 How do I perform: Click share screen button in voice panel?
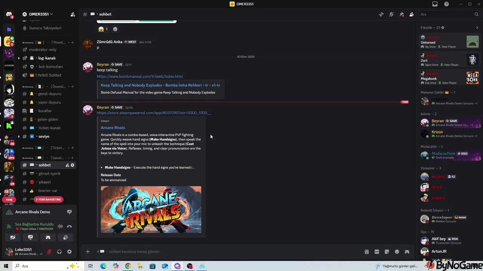coord(30,238)
